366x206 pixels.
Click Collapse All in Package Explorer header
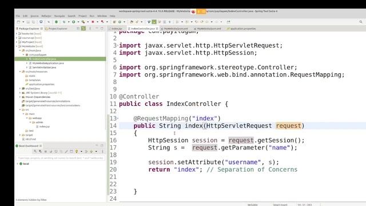pos(78,29)
